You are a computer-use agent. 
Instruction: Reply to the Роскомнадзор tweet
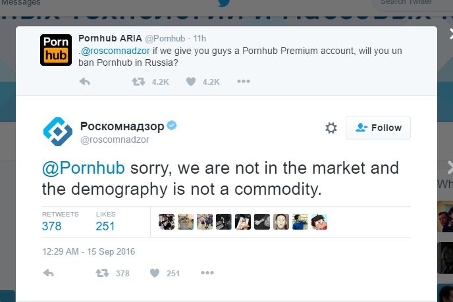(x=48, y=273)
